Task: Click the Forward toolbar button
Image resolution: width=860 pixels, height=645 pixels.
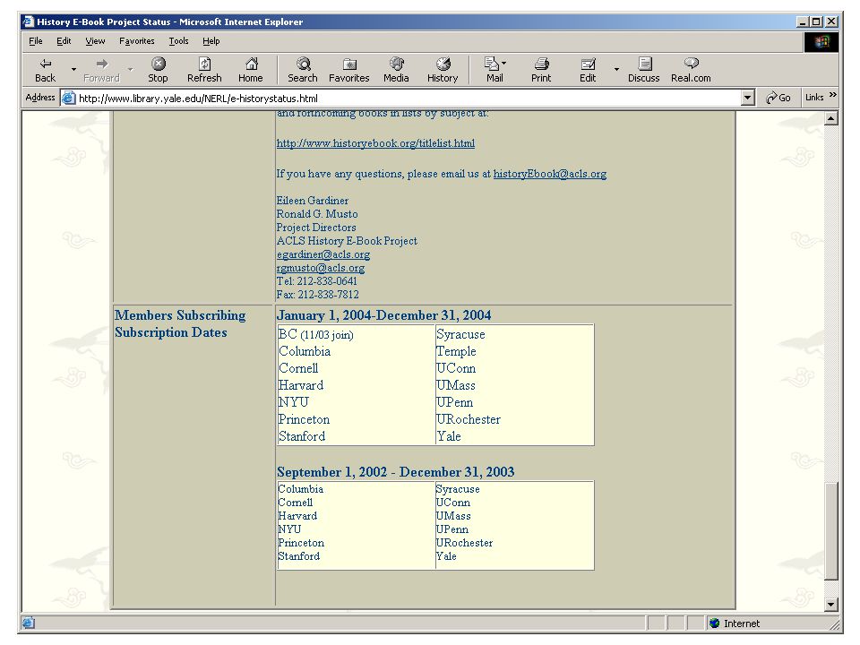Action: (x=101, y=70)
